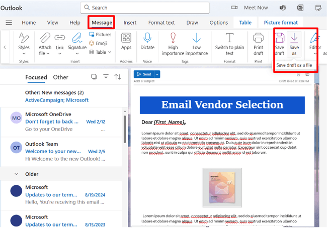Image resolution: width=327 pixels, height=228 pixels.
Task: Open the Emoji picker
Action: tap(98, 43)
